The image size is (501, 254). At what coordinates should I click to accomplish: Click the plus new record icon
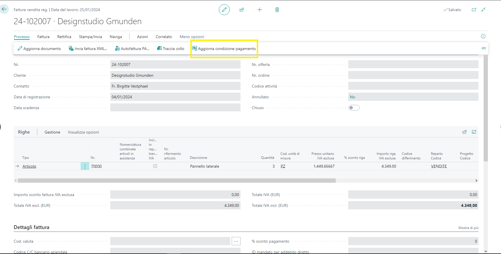259,10
